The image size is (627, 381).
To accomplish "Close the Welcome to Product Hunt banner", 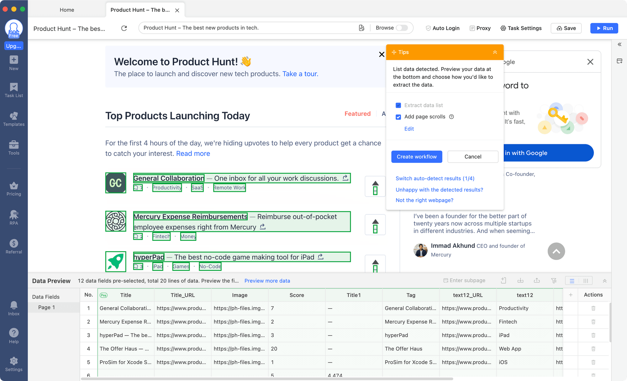I will [382, 55].
